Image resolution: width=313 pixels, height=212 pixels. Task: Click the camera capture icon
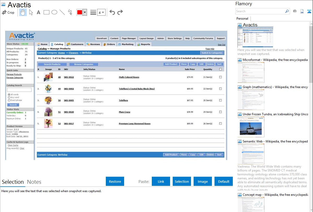(295, 11)
